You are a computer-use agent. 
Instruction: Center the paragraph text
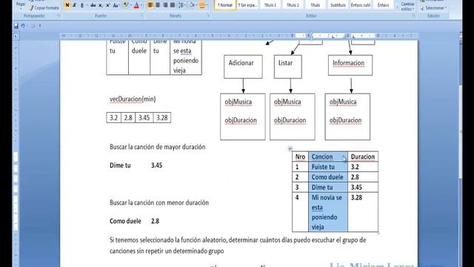tap(158, 5)
